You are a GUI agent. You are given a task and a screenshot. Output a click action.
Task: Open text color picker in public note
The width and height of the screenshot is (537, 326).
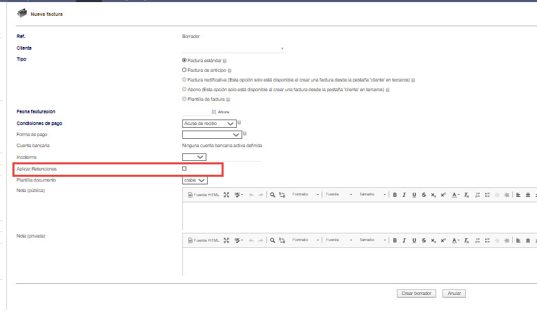455,195
